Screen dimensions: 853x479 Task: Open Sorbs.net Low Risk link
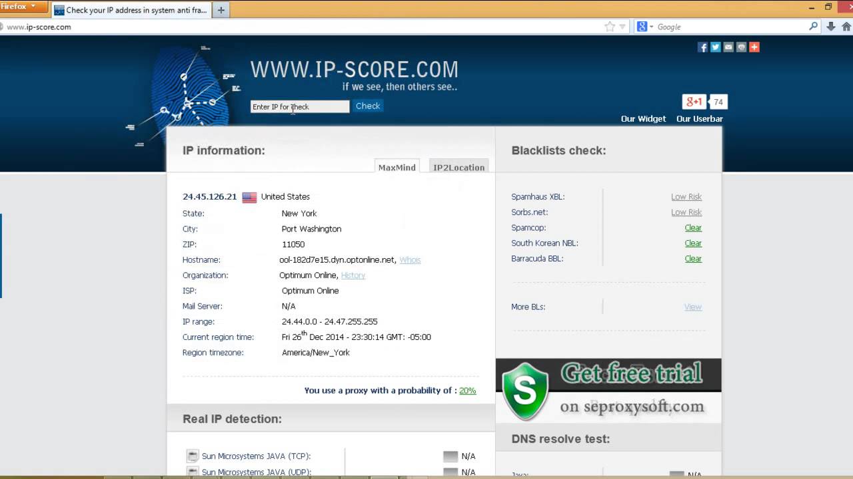point(686,212)
